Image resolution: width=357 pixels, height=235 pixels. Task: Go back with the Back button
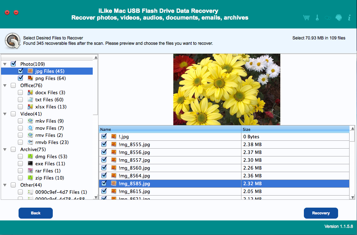36,213
